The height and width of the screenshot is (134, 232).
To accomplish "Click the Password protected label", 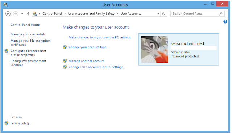I will pos(185,56).
